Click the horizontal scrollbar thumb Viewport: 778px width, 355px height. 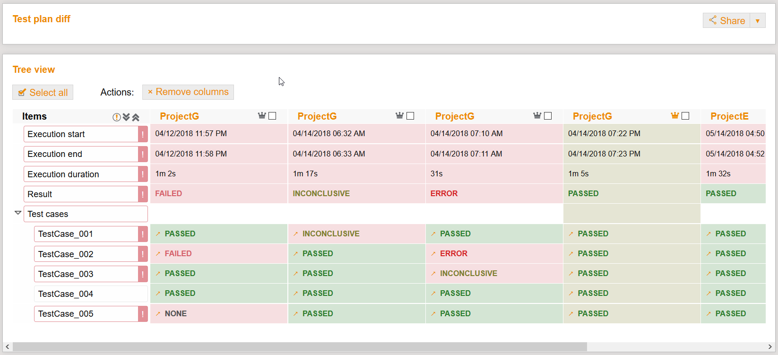[x=300, y=347]
